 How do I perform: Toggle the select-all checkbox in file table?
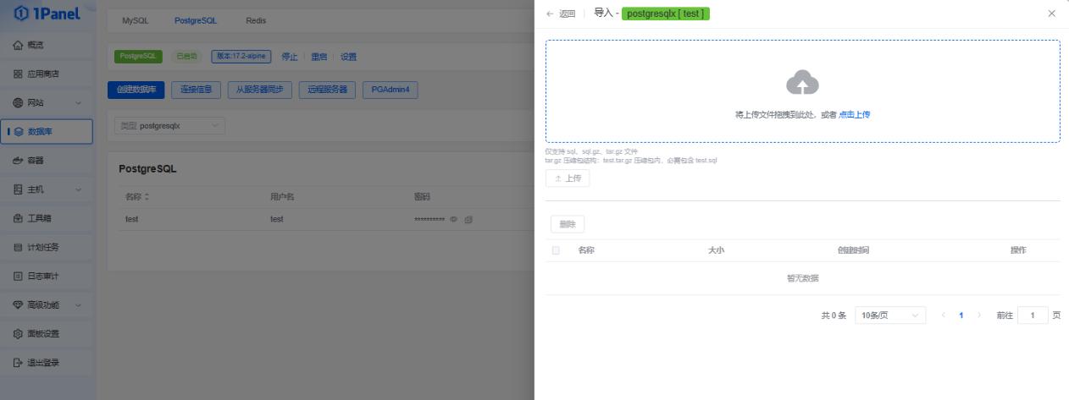[x=556, y=250]
